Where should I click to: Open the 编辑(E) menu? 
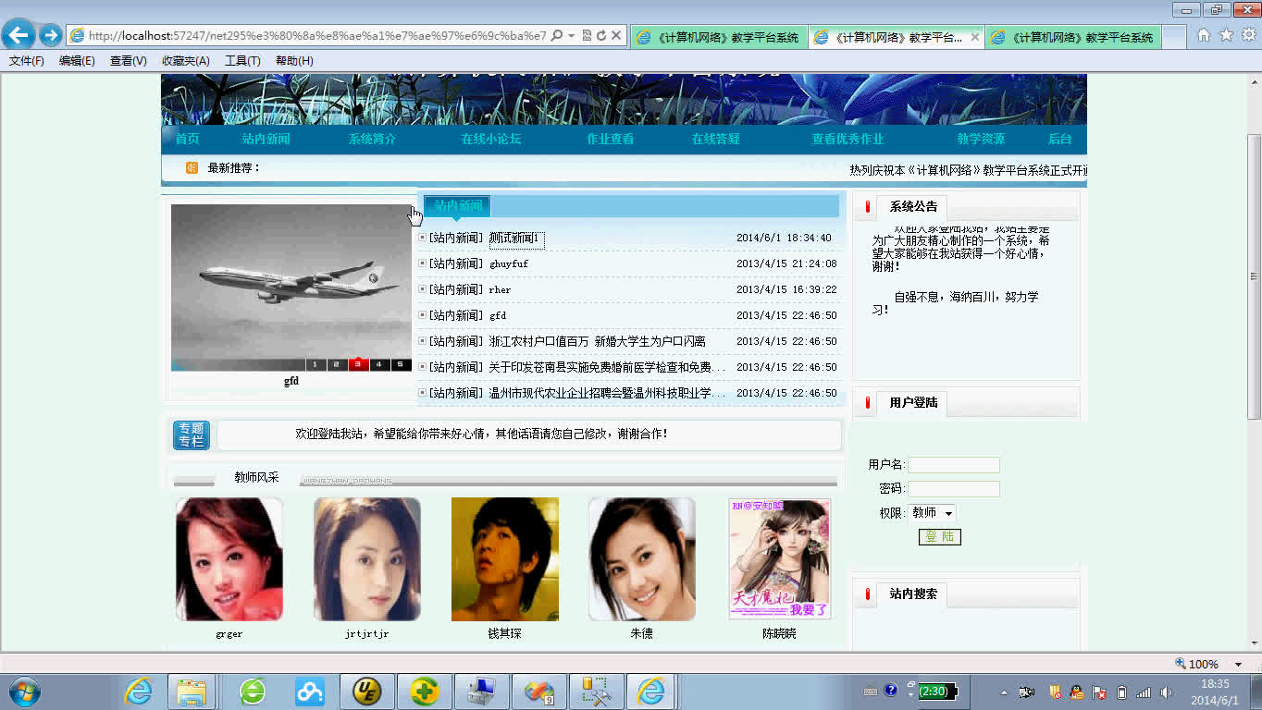(77, 61)
